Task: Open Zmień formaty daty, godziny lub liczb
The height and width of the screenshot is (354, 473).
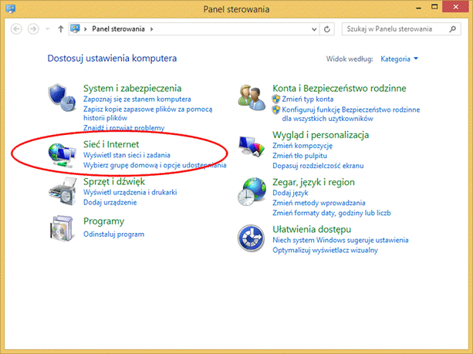Action: tap(332, 213)
